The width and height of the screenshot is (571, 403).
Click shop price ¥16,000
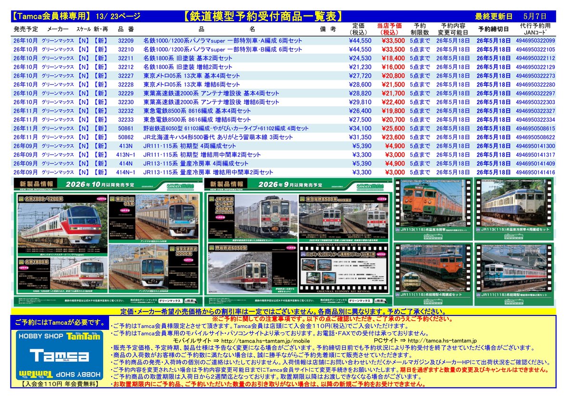(393, 67)
